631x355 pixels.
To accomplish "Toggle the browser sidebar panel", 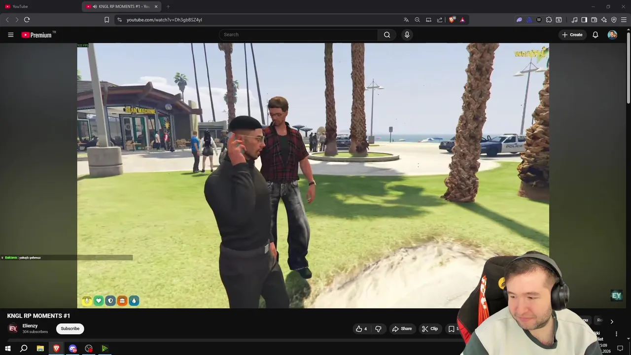I will pos(584,20).
